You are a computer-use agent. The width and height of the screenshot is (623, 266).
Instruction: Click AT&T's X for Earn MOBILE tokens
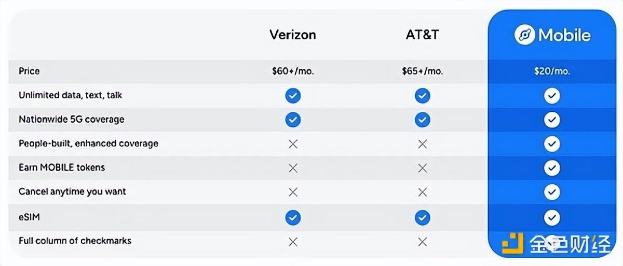(x=422, y=168)
